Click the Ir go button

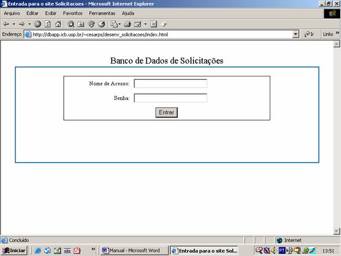tap(309, 34)
